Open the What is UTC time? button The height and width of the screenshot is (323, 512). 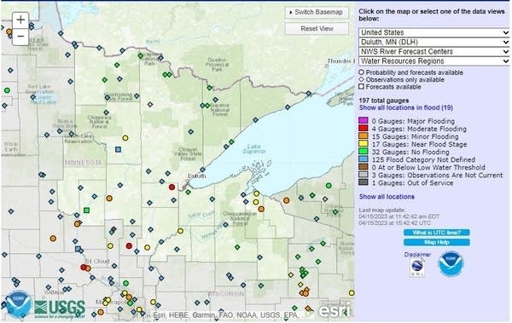pyautogui.click(x=437, y=233)
